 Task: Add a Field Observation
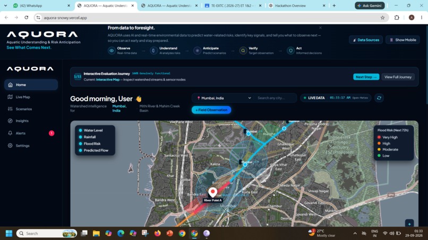pyautogui.click(x=211, y=110)
